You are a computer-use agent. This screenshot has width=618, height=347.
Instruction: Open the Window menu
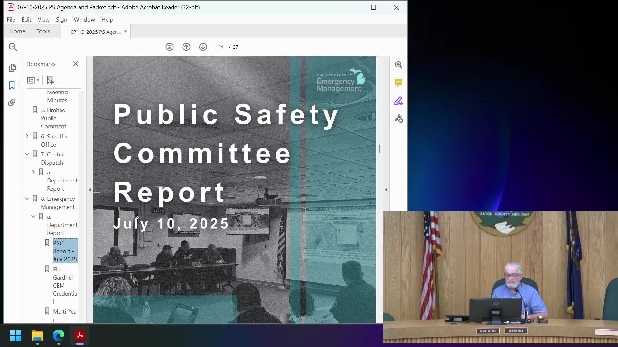coord(84,20)
